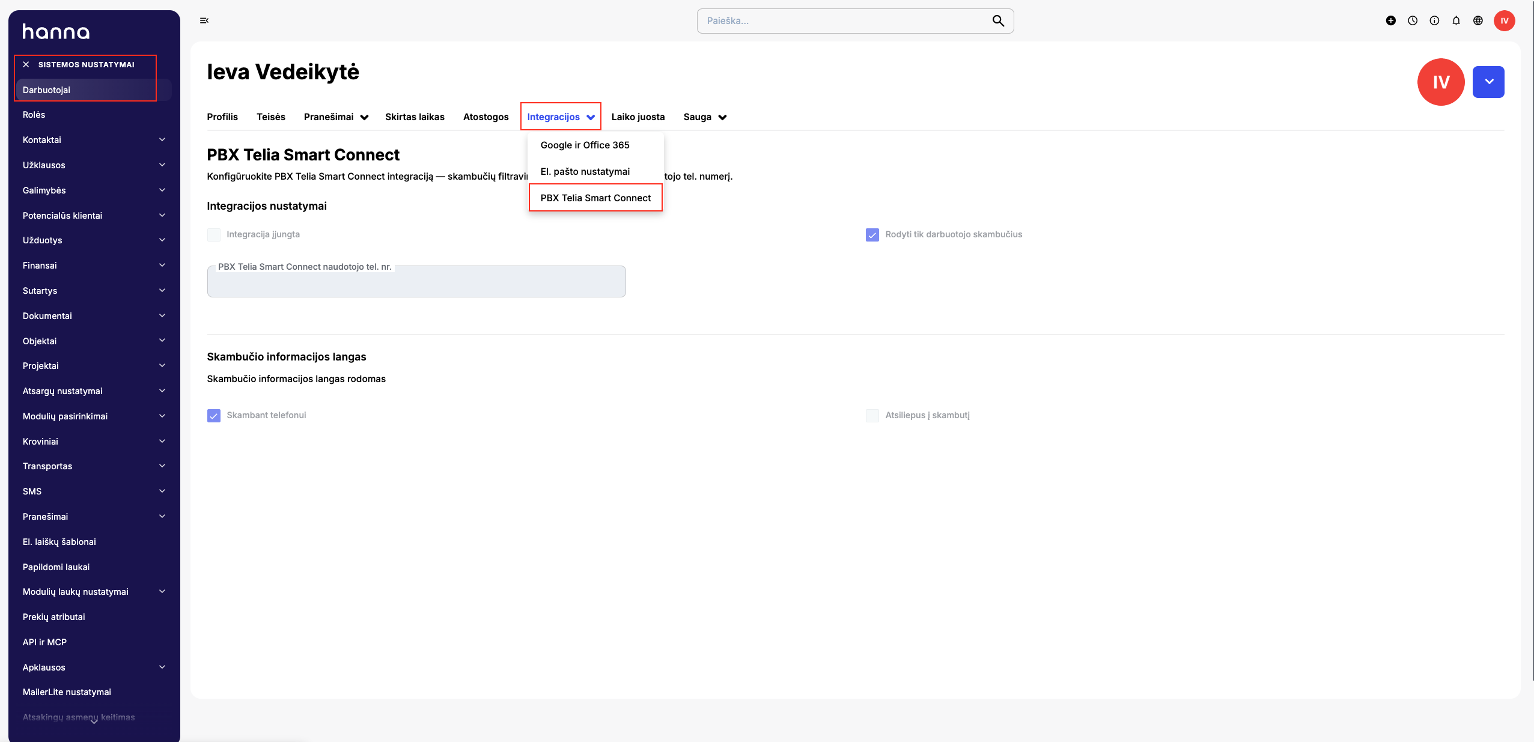
Task: Select Google ir Office 365 menu item
Action: pos(595,145)
